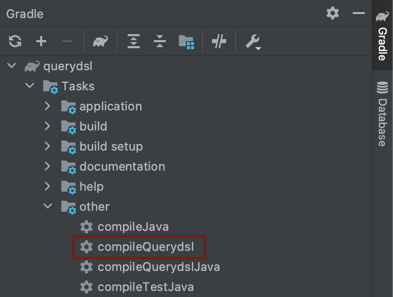Click the build folder icon
This screenshot has width=393, height=297.
pos(69,127)
